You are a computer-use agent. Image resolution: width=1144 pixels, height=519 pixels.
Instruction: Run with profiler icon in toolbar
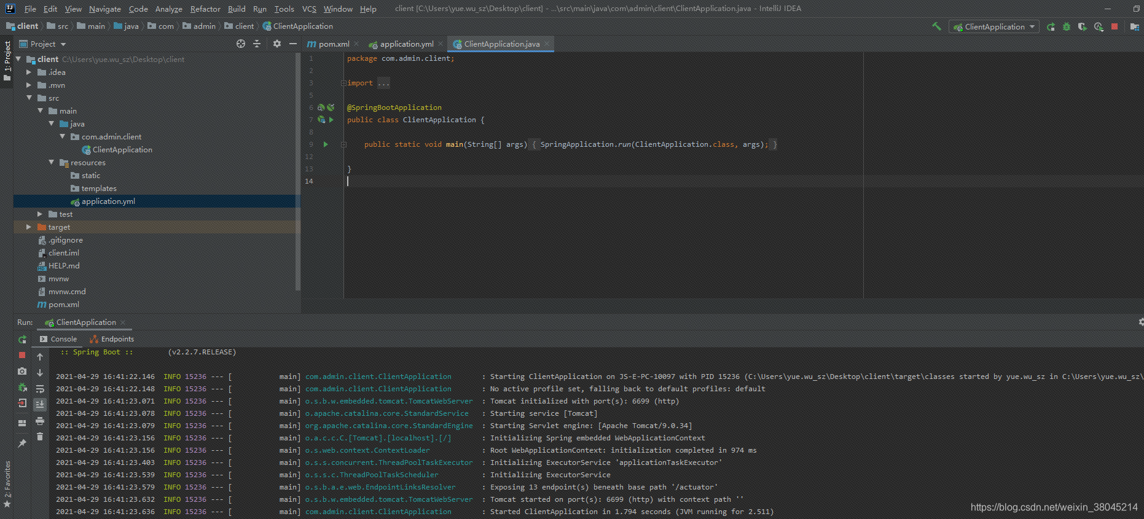1099,26
